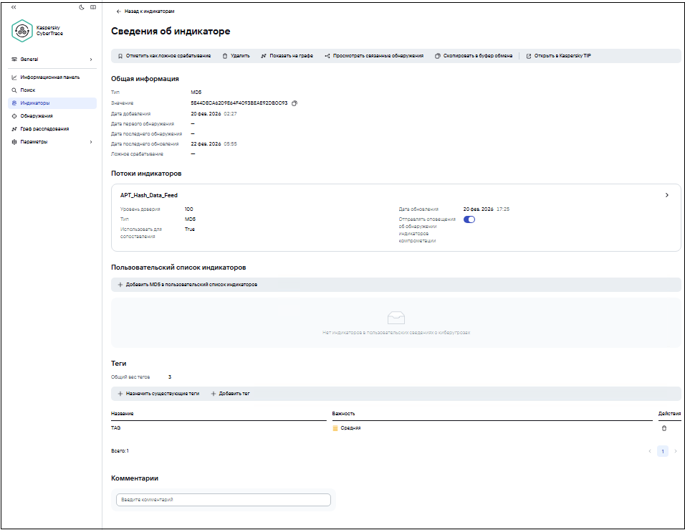Image resolution: width=685 pixels, height=530 pixels.
Task: Select page 1 in pagination
Action: (663, 451)
